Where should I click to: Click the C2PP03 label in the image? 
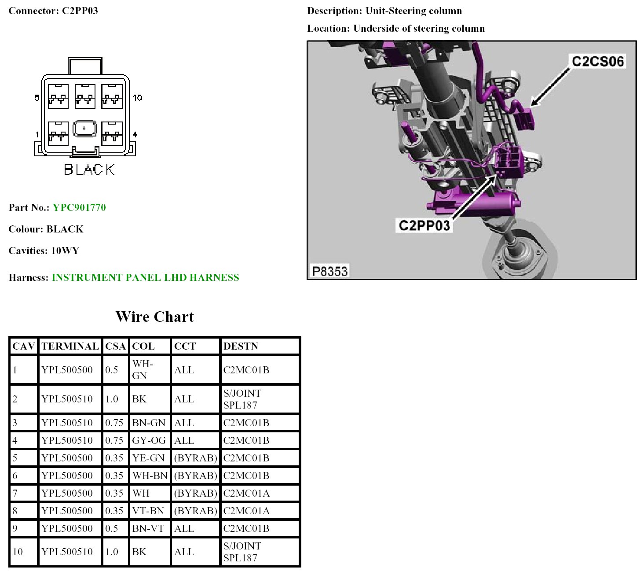424,225
